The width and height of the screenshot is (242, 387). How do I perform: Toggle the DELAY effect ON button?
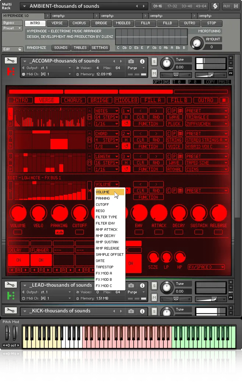coord(18,260)
